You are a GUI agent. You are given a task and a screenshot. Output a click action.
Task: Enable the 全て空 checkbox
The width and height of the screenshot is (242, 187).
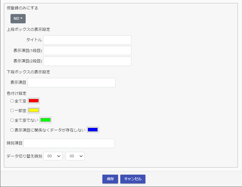12,101
